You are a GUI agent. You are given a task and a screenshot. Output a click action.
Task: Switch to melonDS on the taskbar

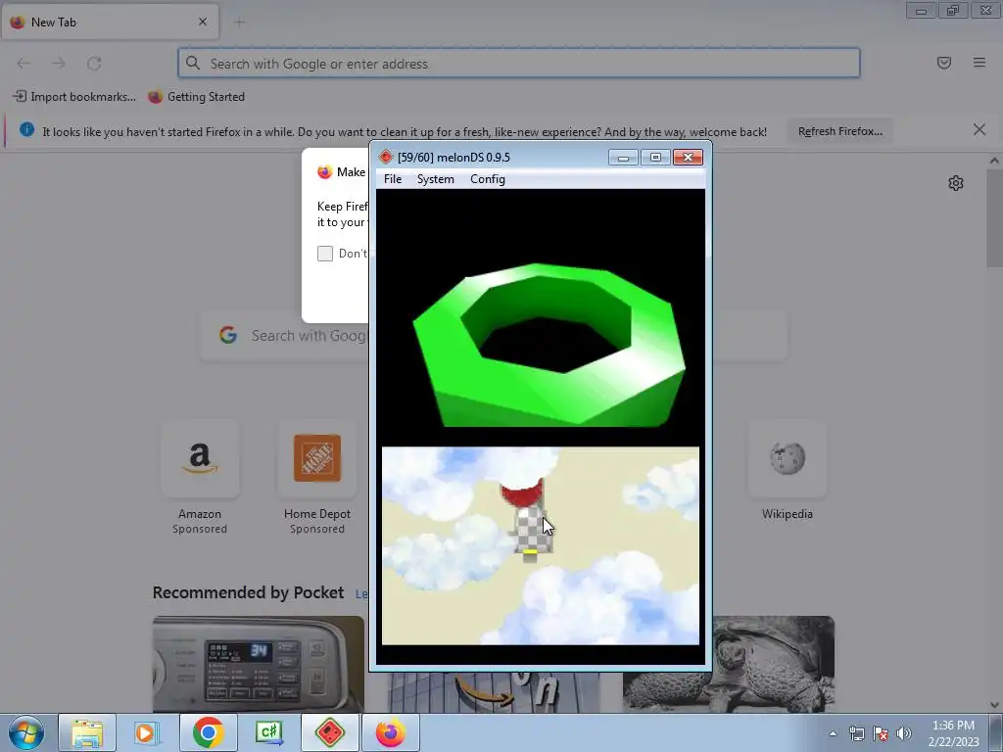[x=329, y=732]
